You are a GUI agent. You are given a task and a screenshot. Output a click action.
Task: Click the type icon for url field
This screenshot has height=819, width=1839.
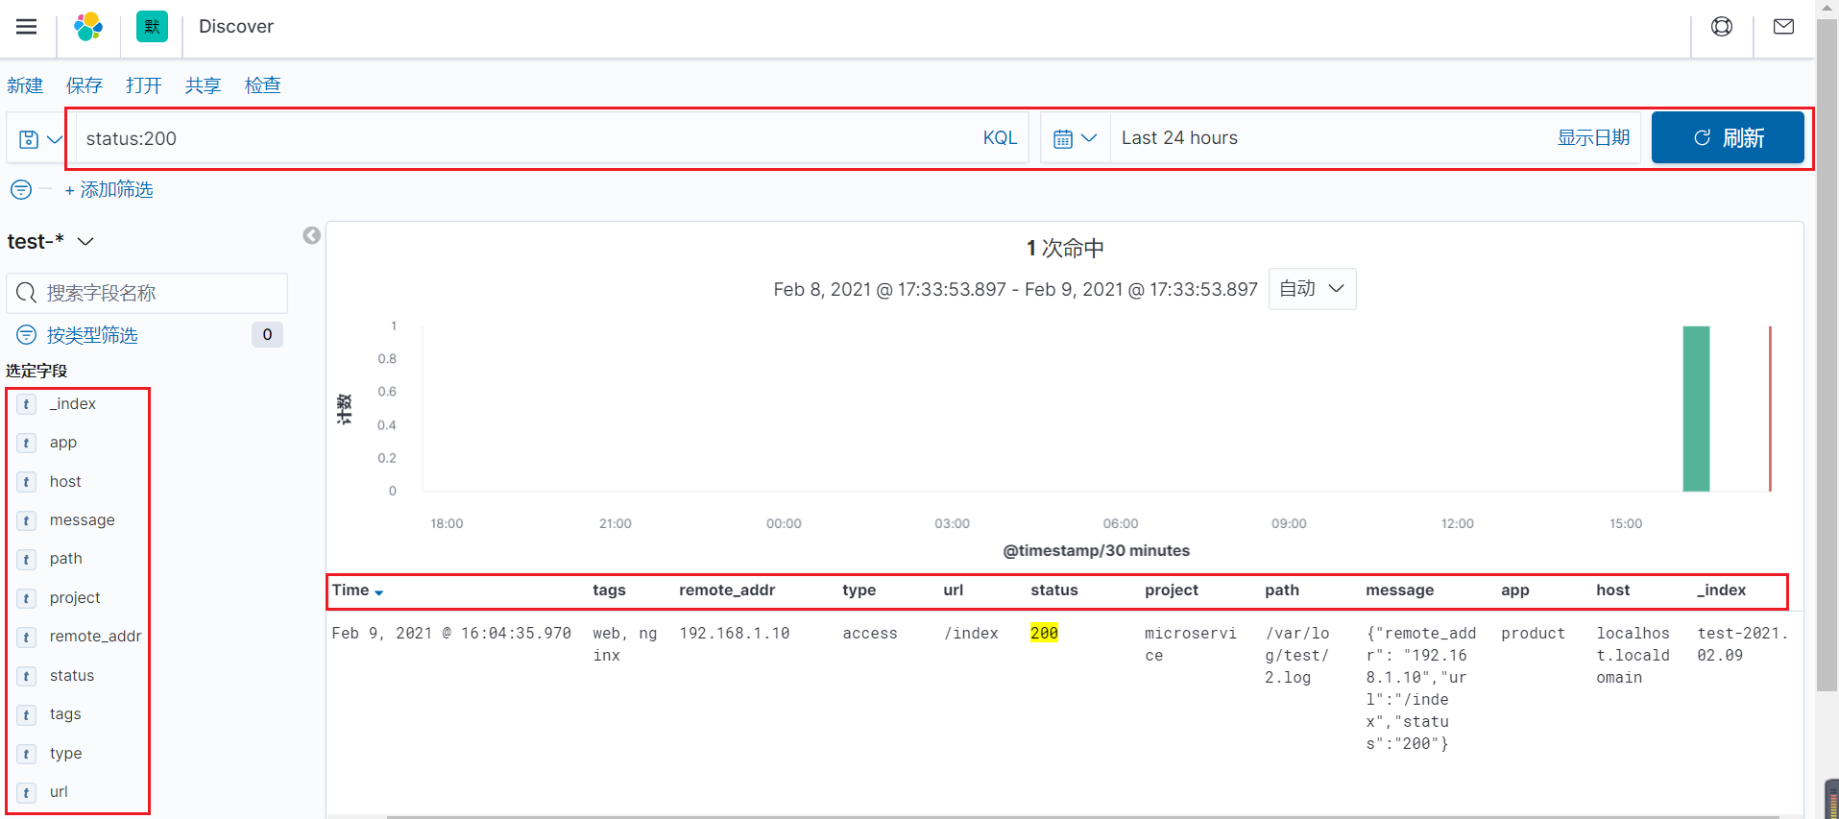point(27,792)
